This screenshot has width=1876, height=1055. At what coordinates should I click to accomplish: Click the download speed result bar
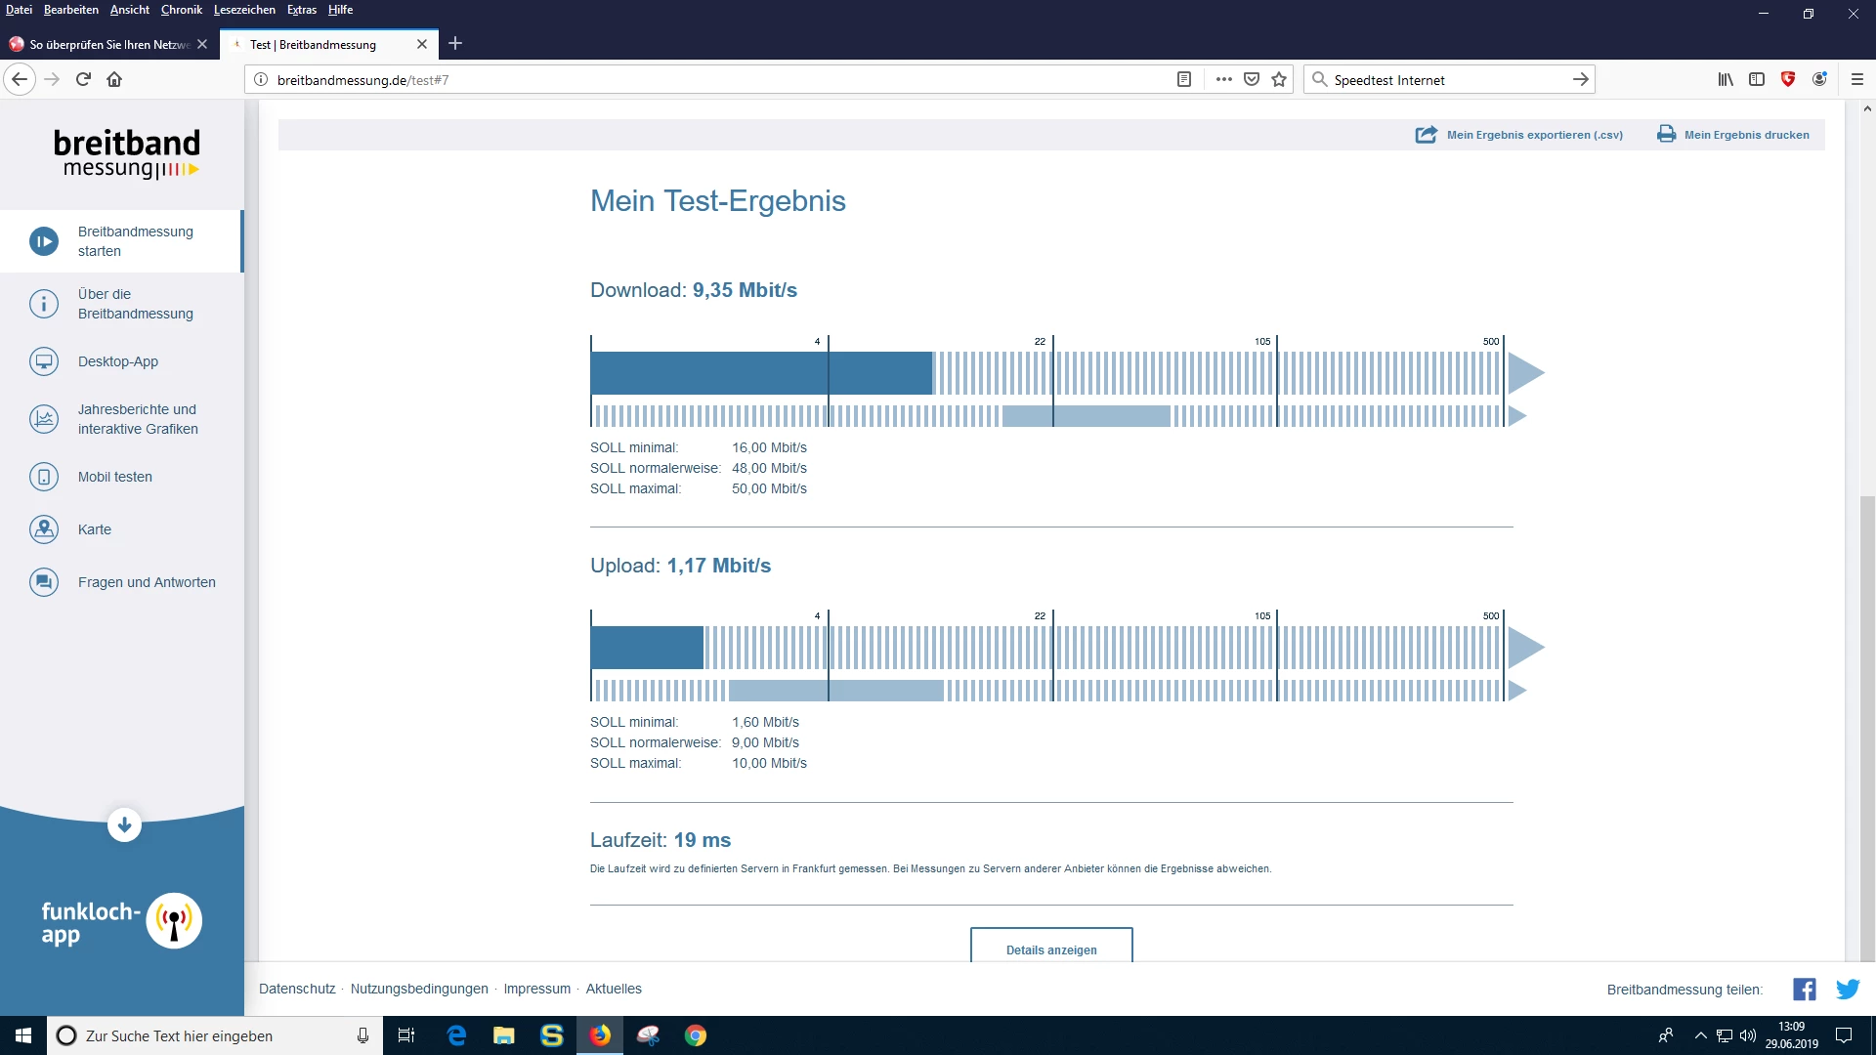[761, 373]
